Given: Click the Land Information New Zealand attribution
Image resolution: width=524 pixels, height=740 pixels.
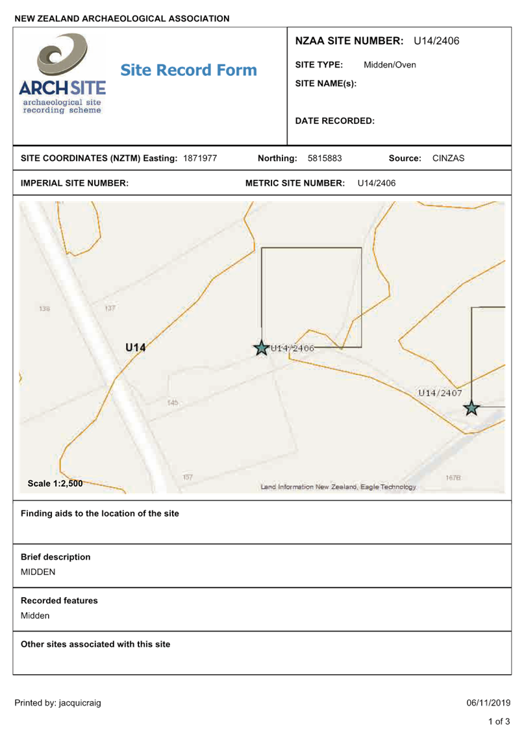Looking at the screenshot, I should point(338,487).
